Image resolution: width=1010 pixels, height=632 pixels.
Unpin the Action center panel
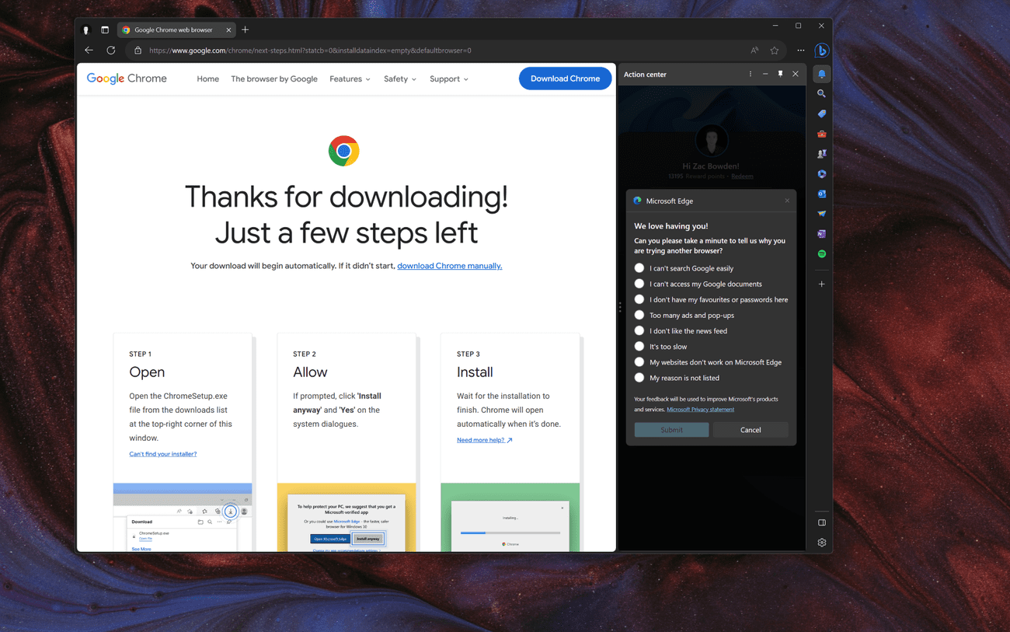tap(780, 74)
